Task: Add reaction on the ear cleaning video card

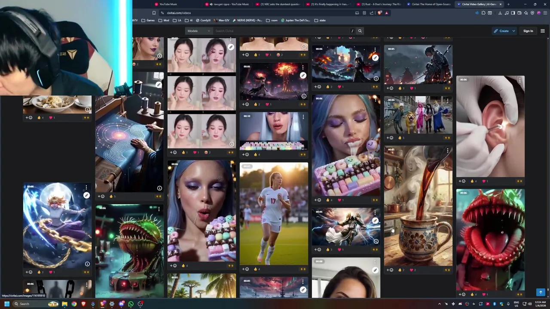Action: [x=462, y=181]
